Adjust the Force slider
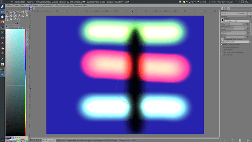Image resolution: width=252 pixels, height=142 pixels. [x=235, y=37]
